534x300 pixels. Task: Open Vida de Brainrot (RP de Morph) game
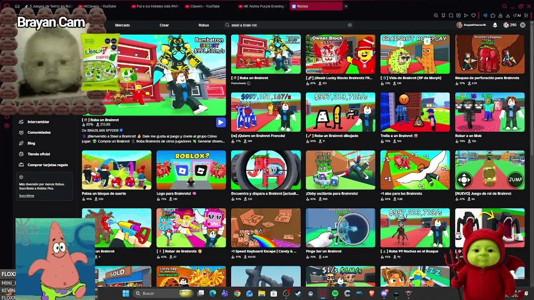point(415,54)
